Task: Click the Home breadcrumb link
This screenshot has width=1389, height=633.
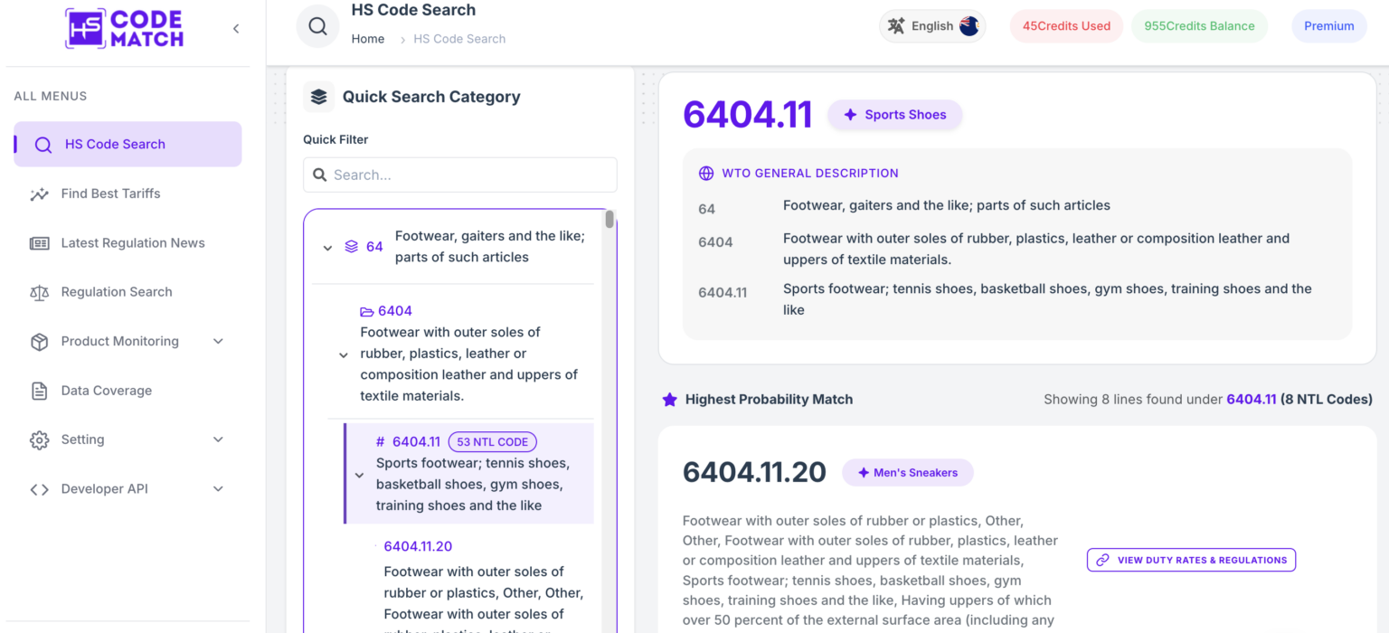Action: point(368,39)
